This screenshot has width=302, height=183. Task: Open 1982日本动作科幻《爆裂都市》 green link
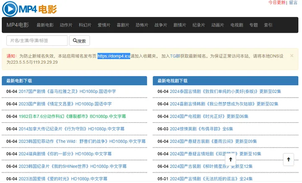[72, 116]
